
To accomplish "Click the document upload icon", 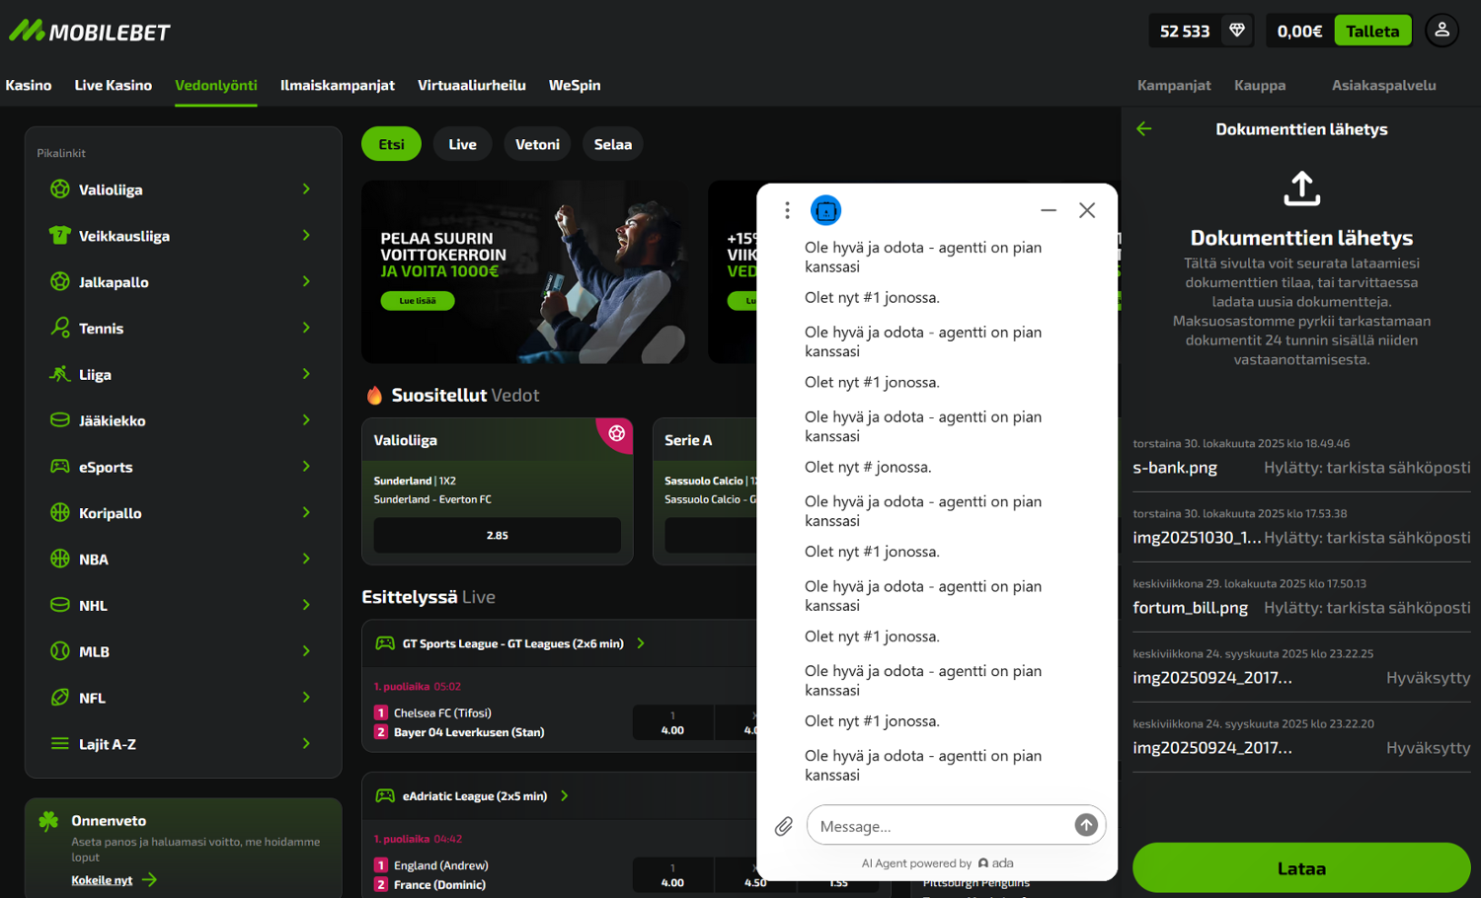I will [x=1301, y=188].
